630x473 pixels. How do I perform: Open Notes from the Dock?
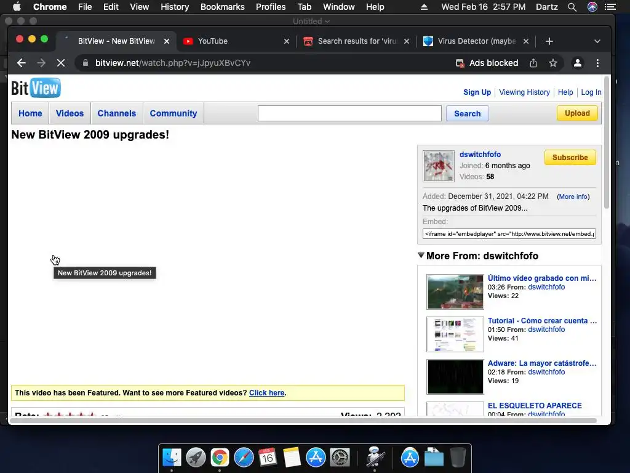click(292, 458)
